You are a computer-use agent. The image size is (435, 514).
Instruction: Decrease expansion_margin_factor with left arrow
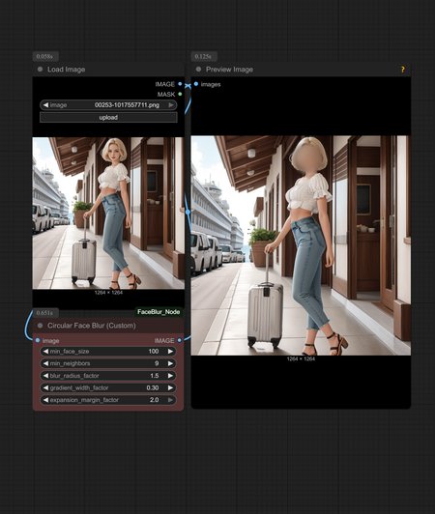45,400
